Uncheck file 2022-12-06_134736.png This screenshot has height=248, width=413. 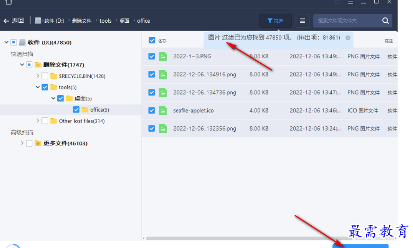[152, 93]
